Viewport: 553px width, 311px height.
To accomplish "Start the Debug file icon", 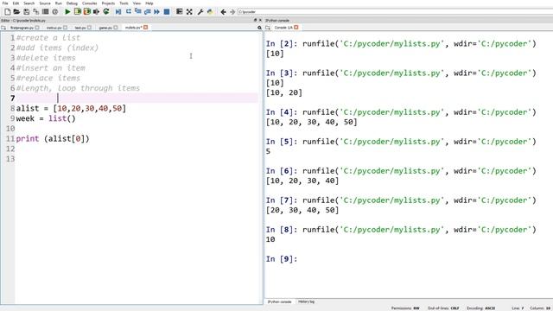I will [x=118, y=11].
